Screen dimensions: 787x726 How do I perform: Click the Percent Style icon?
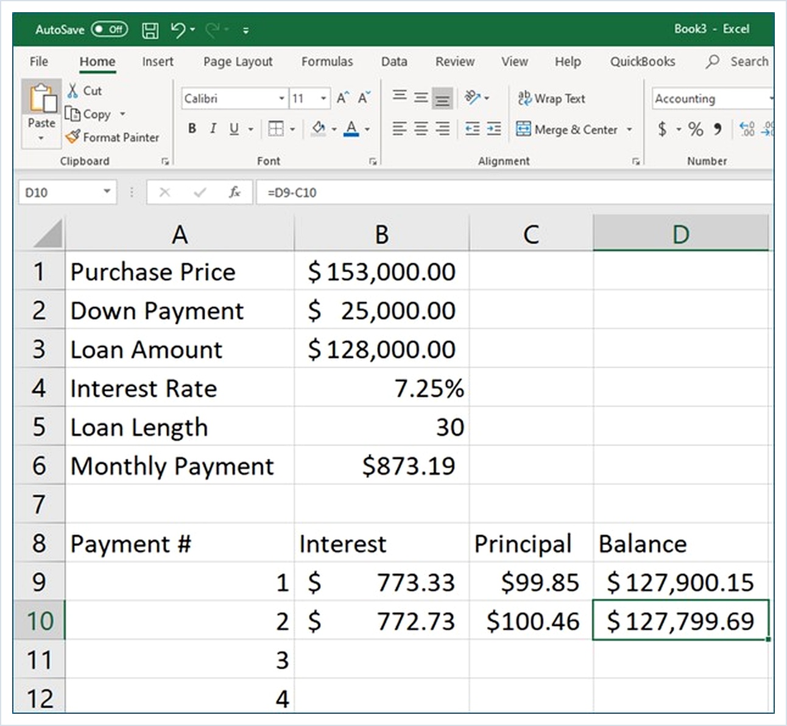695,129
